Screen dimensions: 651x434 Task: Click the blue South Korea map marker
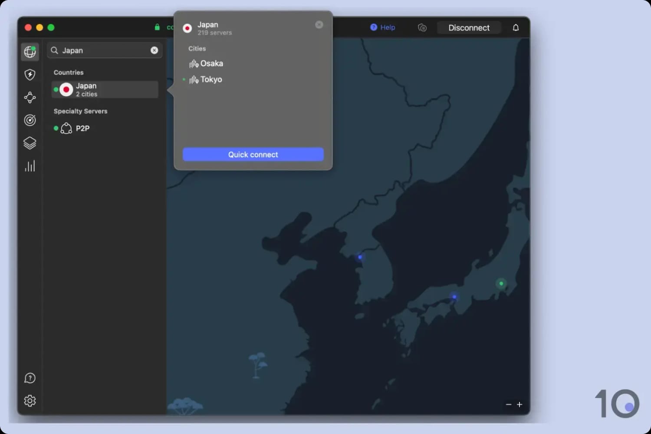[360, 257]
